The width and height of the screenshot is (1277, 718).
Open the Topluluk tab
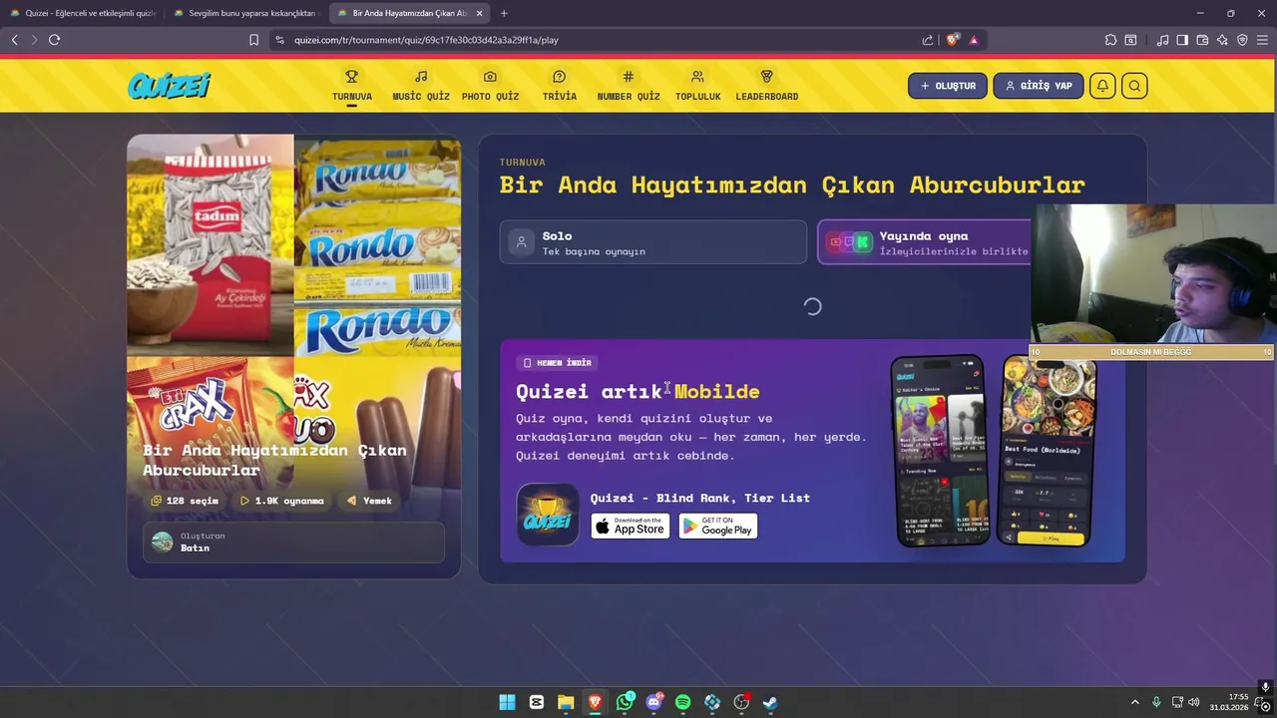click(x=697, y=86)
